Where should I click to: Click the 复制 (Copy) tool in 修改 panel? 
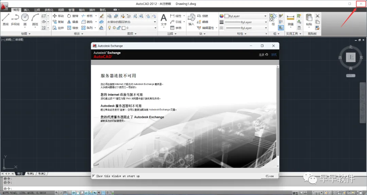(58, 22)
